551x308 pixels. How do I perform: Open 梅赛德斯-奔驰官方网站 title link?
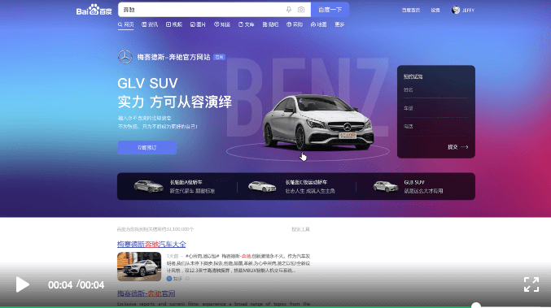(x=173, y=57)
